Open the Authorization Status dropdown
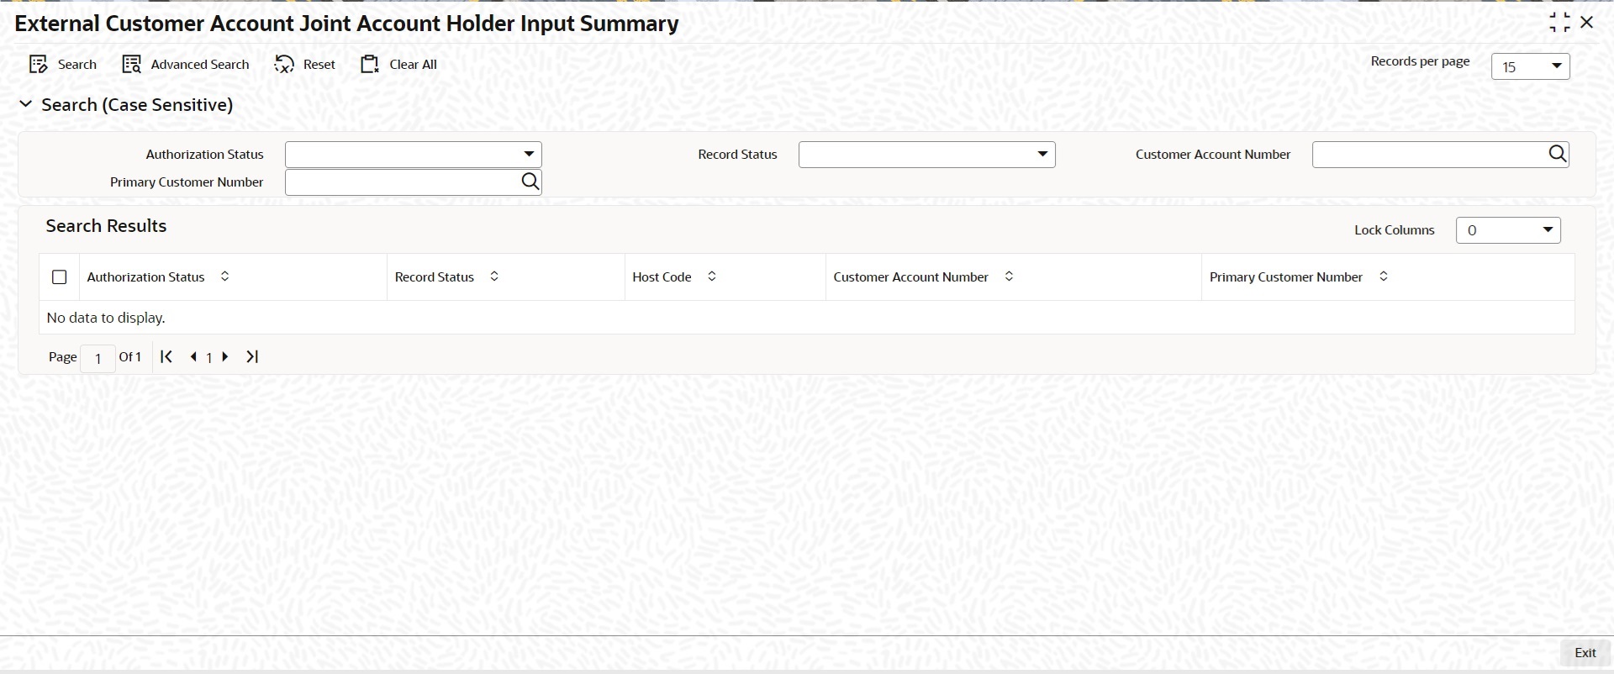Image resolution: width=1614 pixels, height=674 pixels. [x=414, y=155]
